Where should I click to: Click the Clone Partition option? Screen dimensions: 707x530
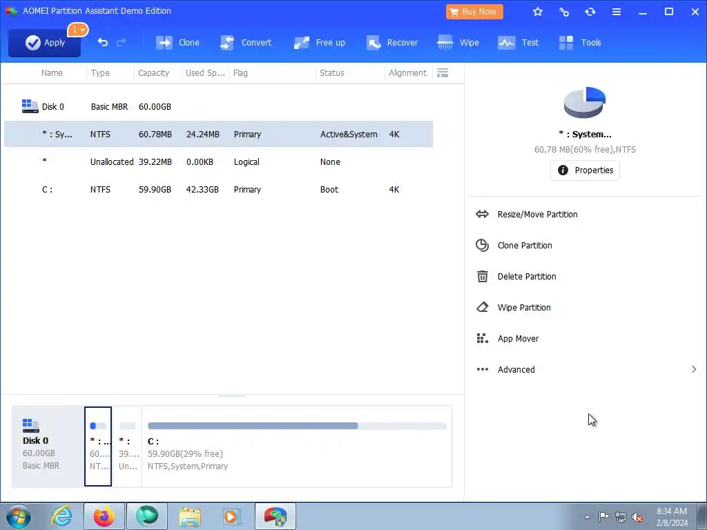pyautogui.click(x=525, y=246)
